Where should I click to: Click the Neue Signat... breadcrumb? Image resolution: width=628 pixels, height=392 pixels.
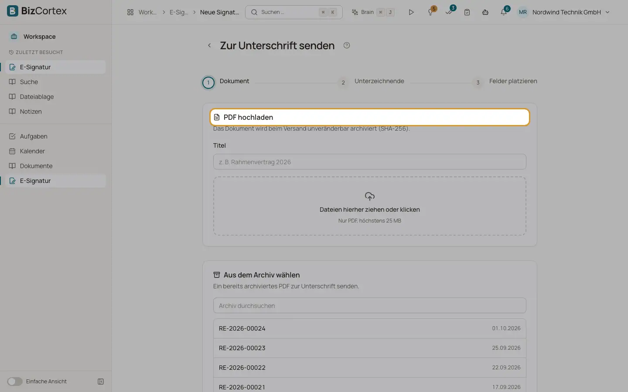219,12
